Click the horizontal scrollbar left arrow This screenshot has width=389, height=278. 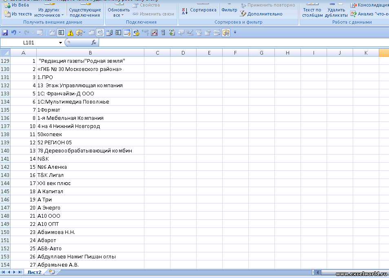(318, 272)
